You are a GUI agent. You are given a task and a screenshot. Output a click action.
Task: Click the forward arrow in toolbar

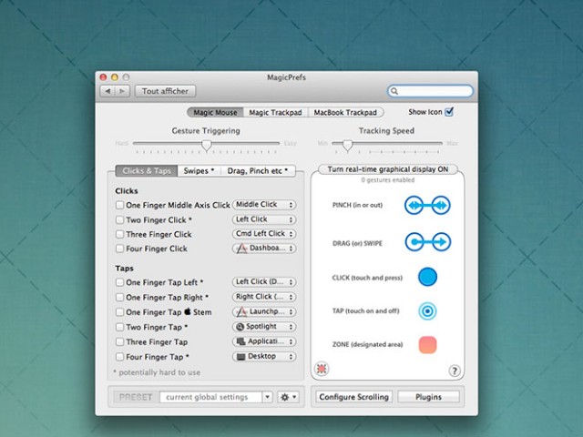[122, 91]
